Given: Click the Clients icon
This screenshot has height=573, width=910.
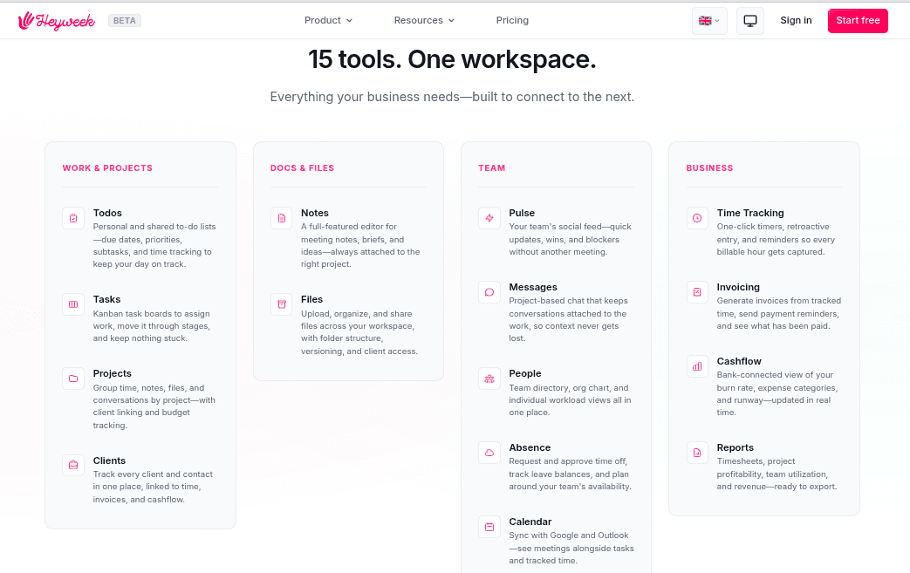Looking at the screenshot, I should (x=73, y=465).
